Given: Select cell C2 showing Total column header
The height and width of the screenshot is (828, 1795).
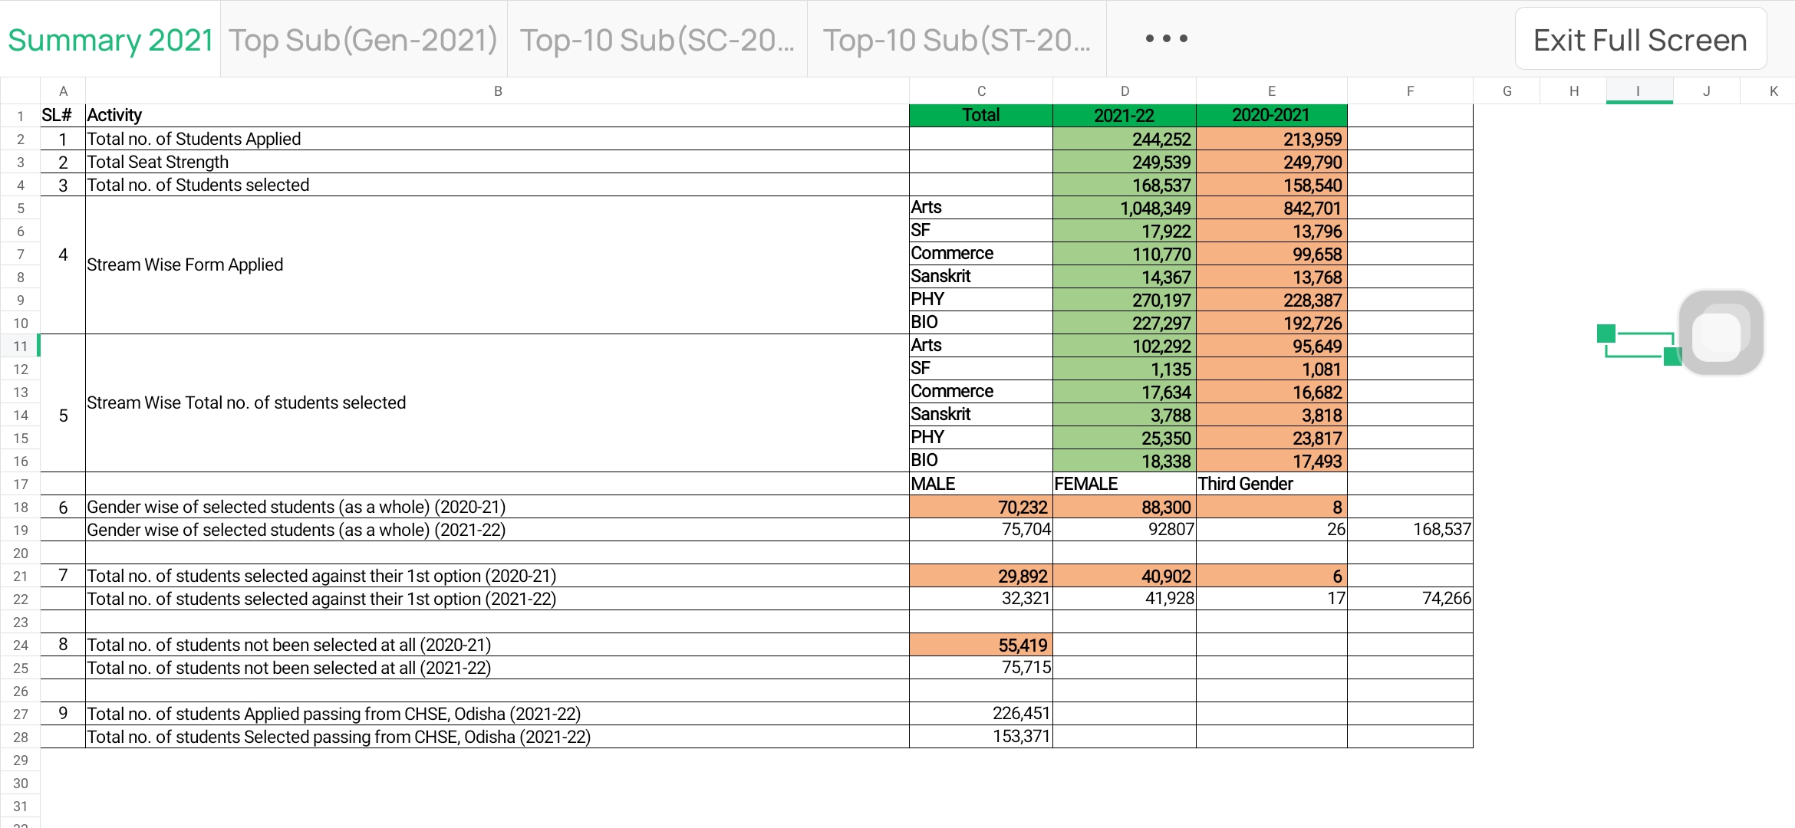Looking at the screenshot, I should coord(980,114).
